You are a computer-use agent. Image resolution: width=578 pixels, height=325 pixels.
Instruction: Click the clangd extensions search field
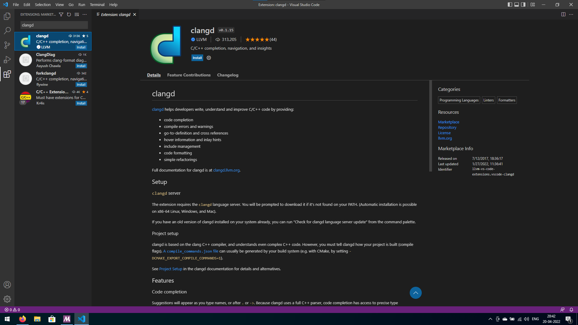coord(54,25)
